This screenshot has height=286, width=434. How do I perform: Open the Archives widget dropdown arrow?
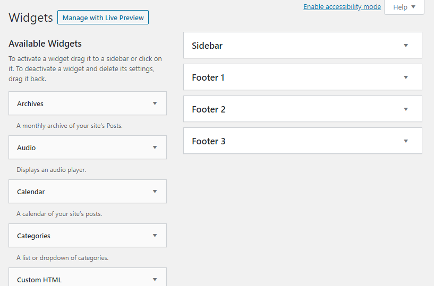(155, 103)
